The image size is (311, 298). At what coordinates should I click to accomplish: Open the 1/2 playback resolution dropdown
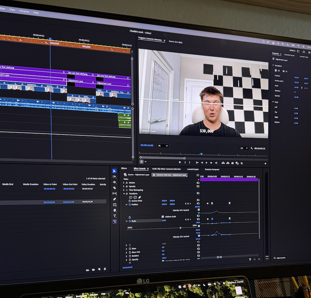(244, 148)
